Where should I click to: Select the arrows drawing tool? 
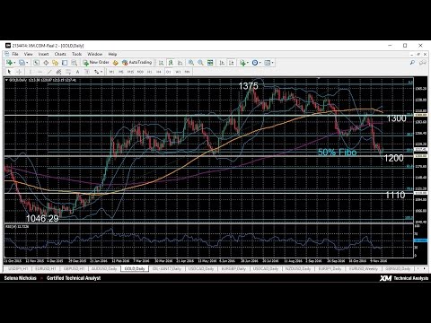96,72
